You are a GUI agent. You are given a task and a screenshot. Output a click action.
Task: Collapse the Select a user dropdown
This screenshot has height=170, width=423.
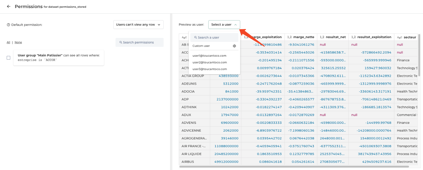pyautogui.click(x=224, y=25)
